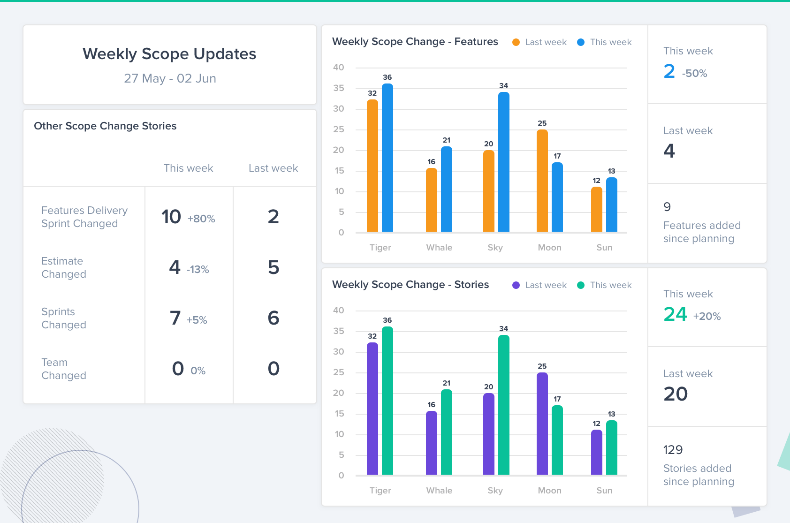
Task: Click the green Sky bar labeled 34 in Stories chart
Action: pos(504,405)
